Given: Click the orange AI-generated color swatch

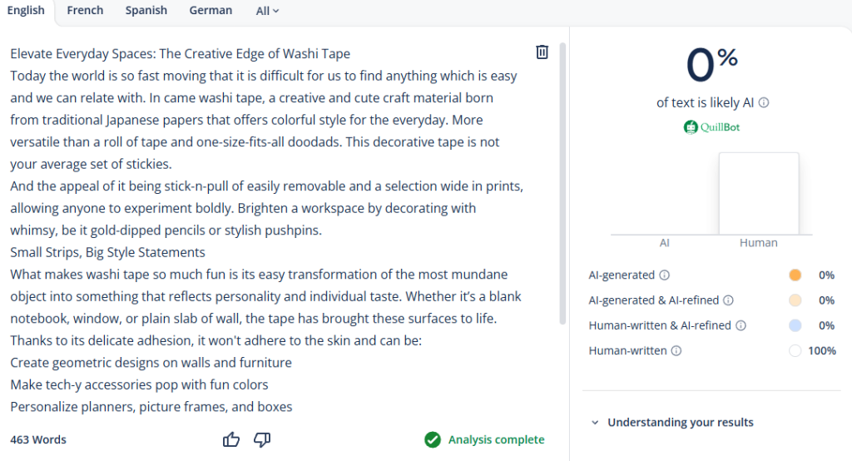Looking at the screenshot, I should [x=795, y=275].
